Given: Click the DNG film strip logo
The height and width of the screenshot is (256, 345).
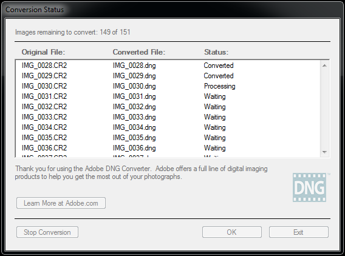Looking at the screenshot, I should [x=310, y=187].
